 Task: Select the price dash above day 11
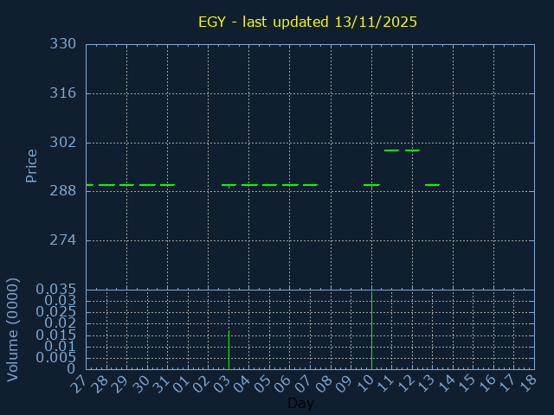click(391, 150)
